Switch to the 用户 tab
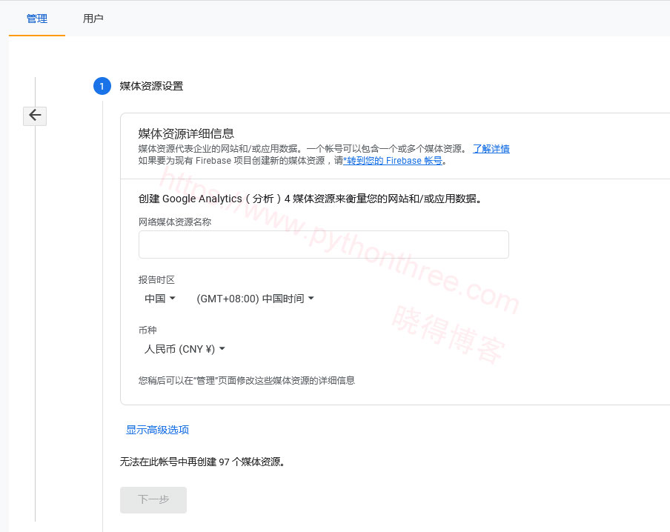The width and height of the screenshot is (670, 532). point(93,19)
